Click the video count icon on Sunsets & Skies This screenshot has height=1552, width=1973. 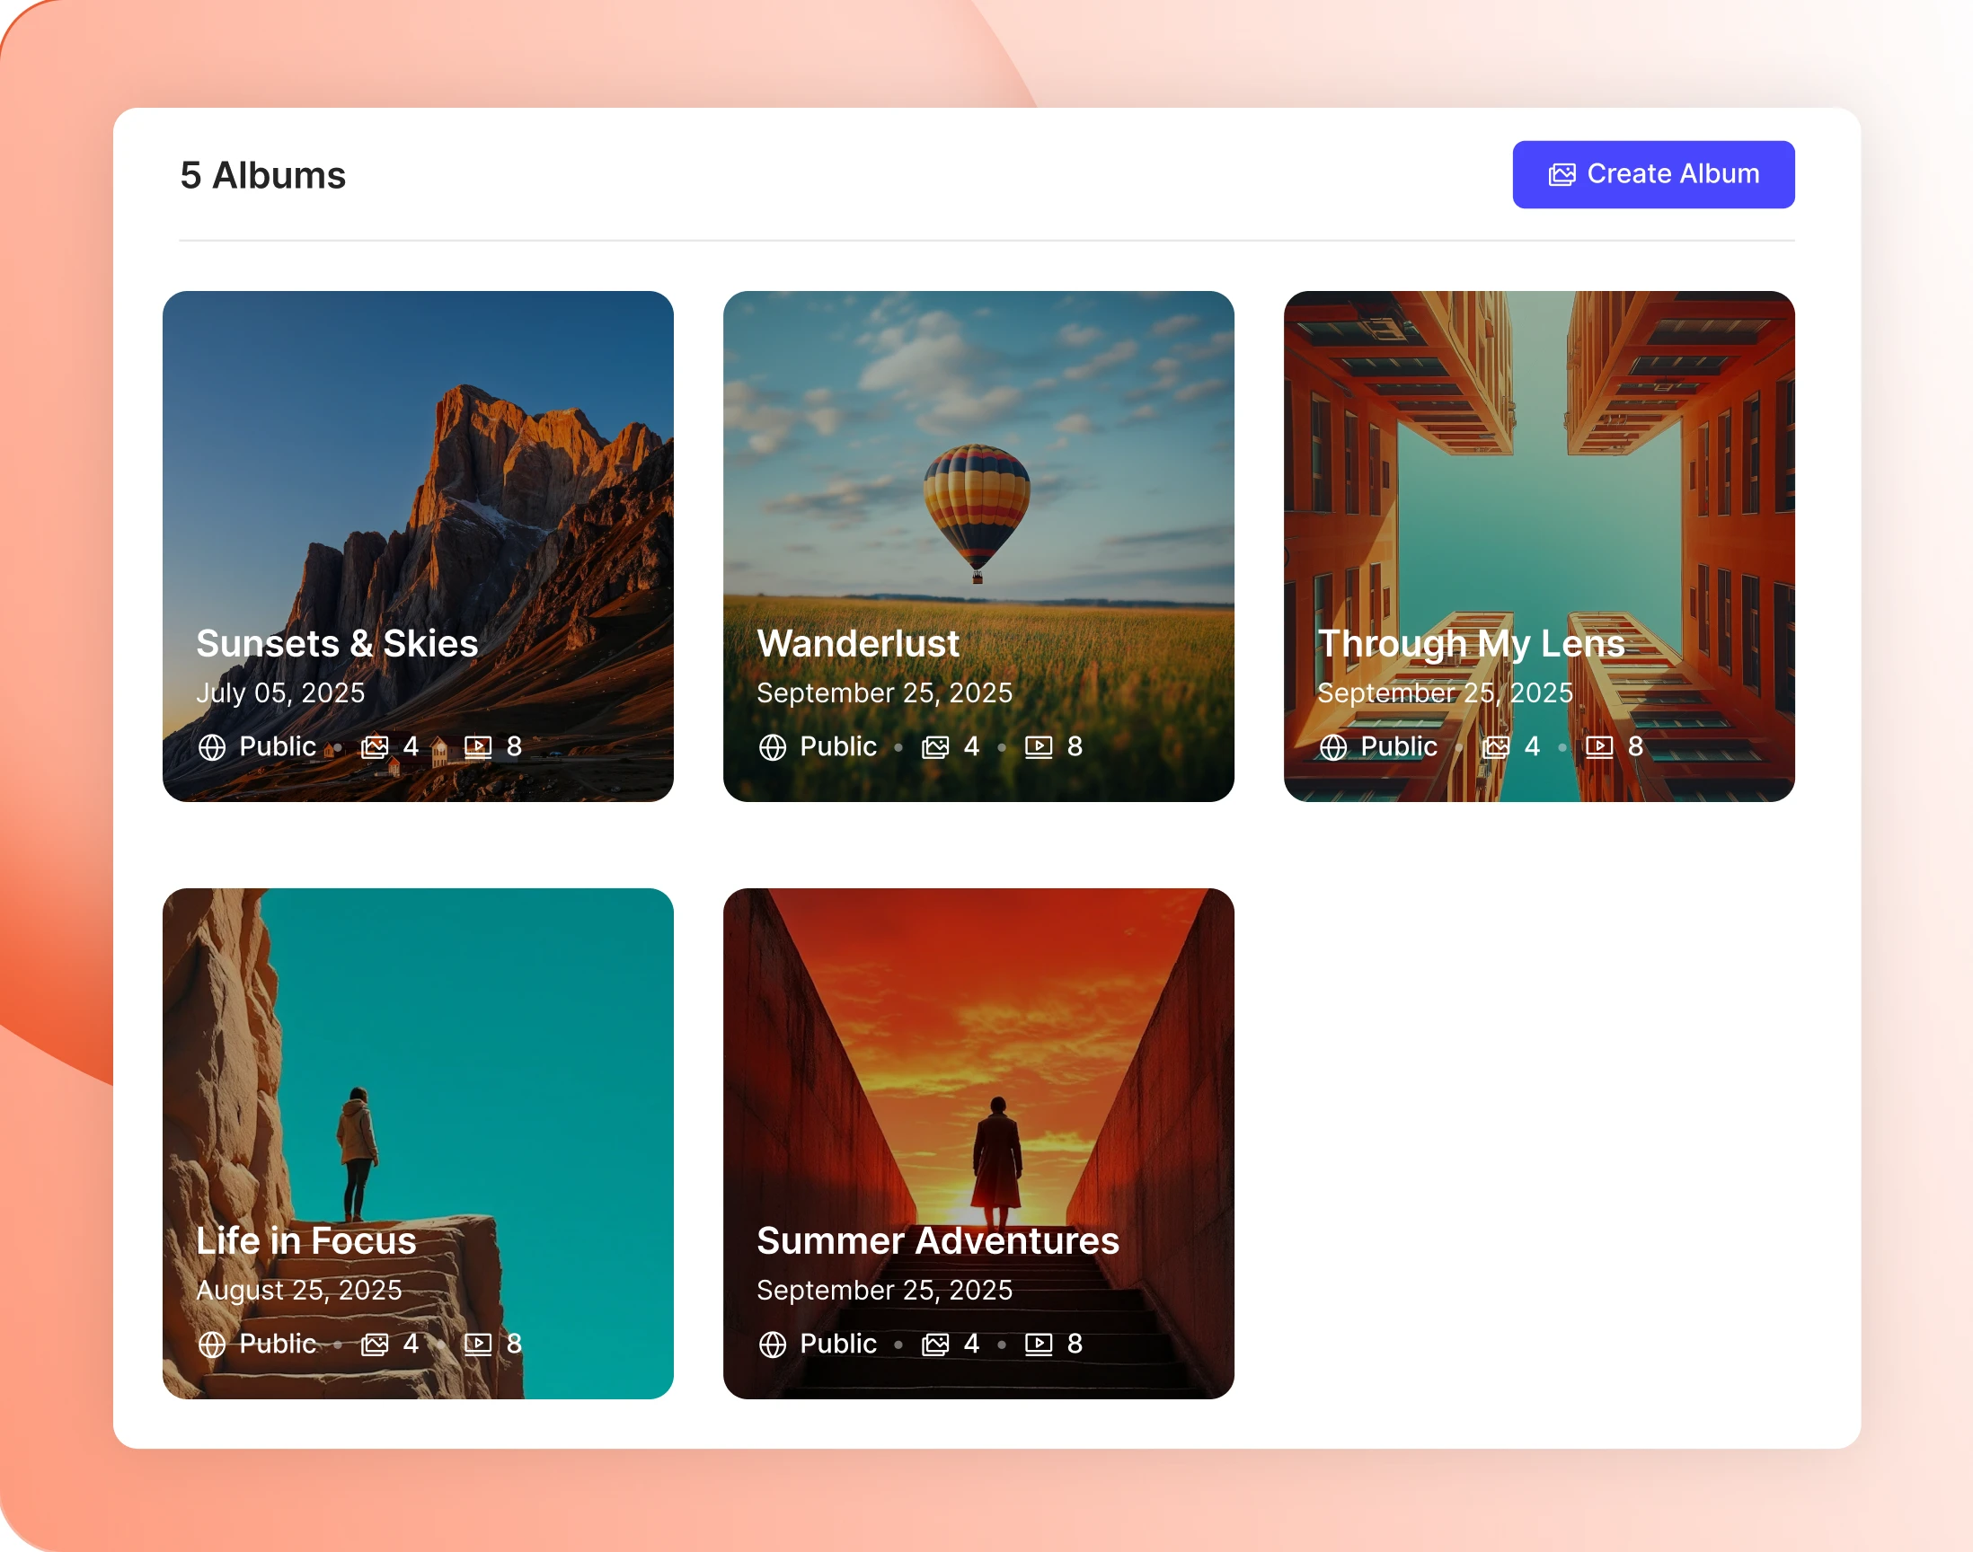pos(478,747)
